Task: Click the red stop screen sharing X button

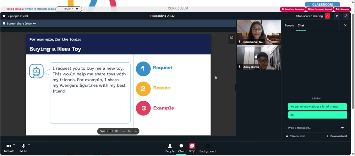Action: [327, 16]
